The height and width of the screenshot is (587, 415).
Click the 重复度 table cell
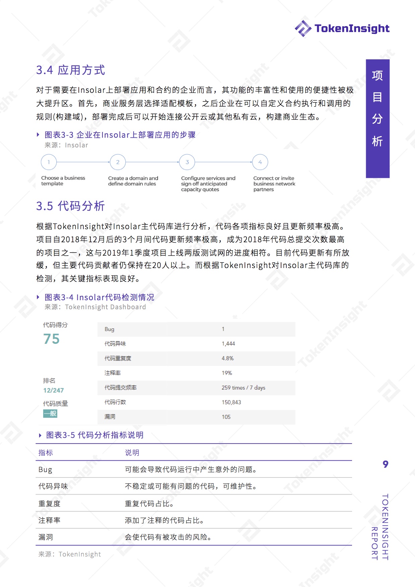tap(50, 504)
